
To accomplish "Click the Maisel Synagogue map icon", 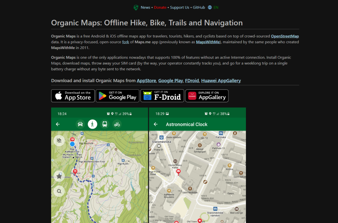I will [x=200, y=145].
